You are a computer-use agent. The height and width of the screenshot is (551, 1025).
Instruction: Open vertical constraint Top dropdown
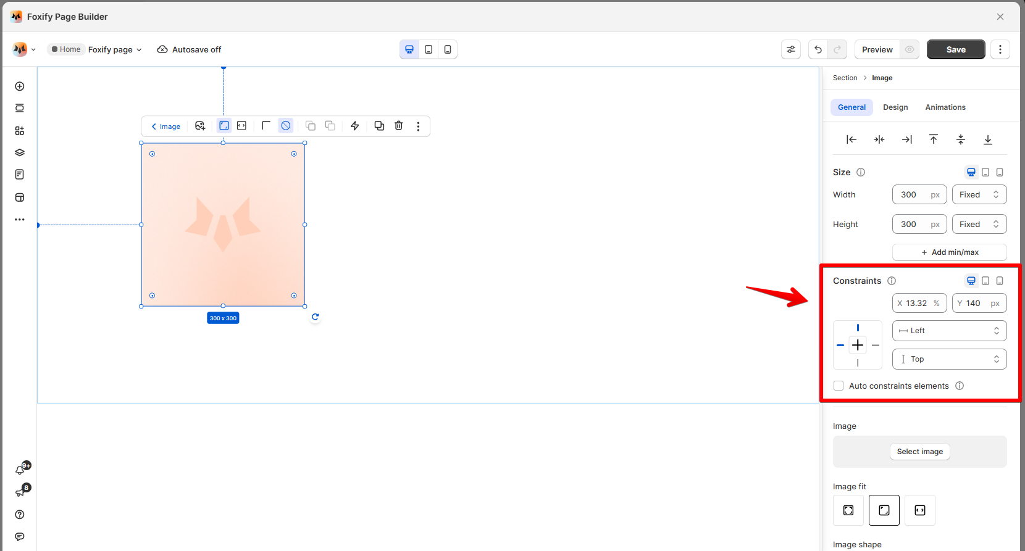click(x=949, y=359)
